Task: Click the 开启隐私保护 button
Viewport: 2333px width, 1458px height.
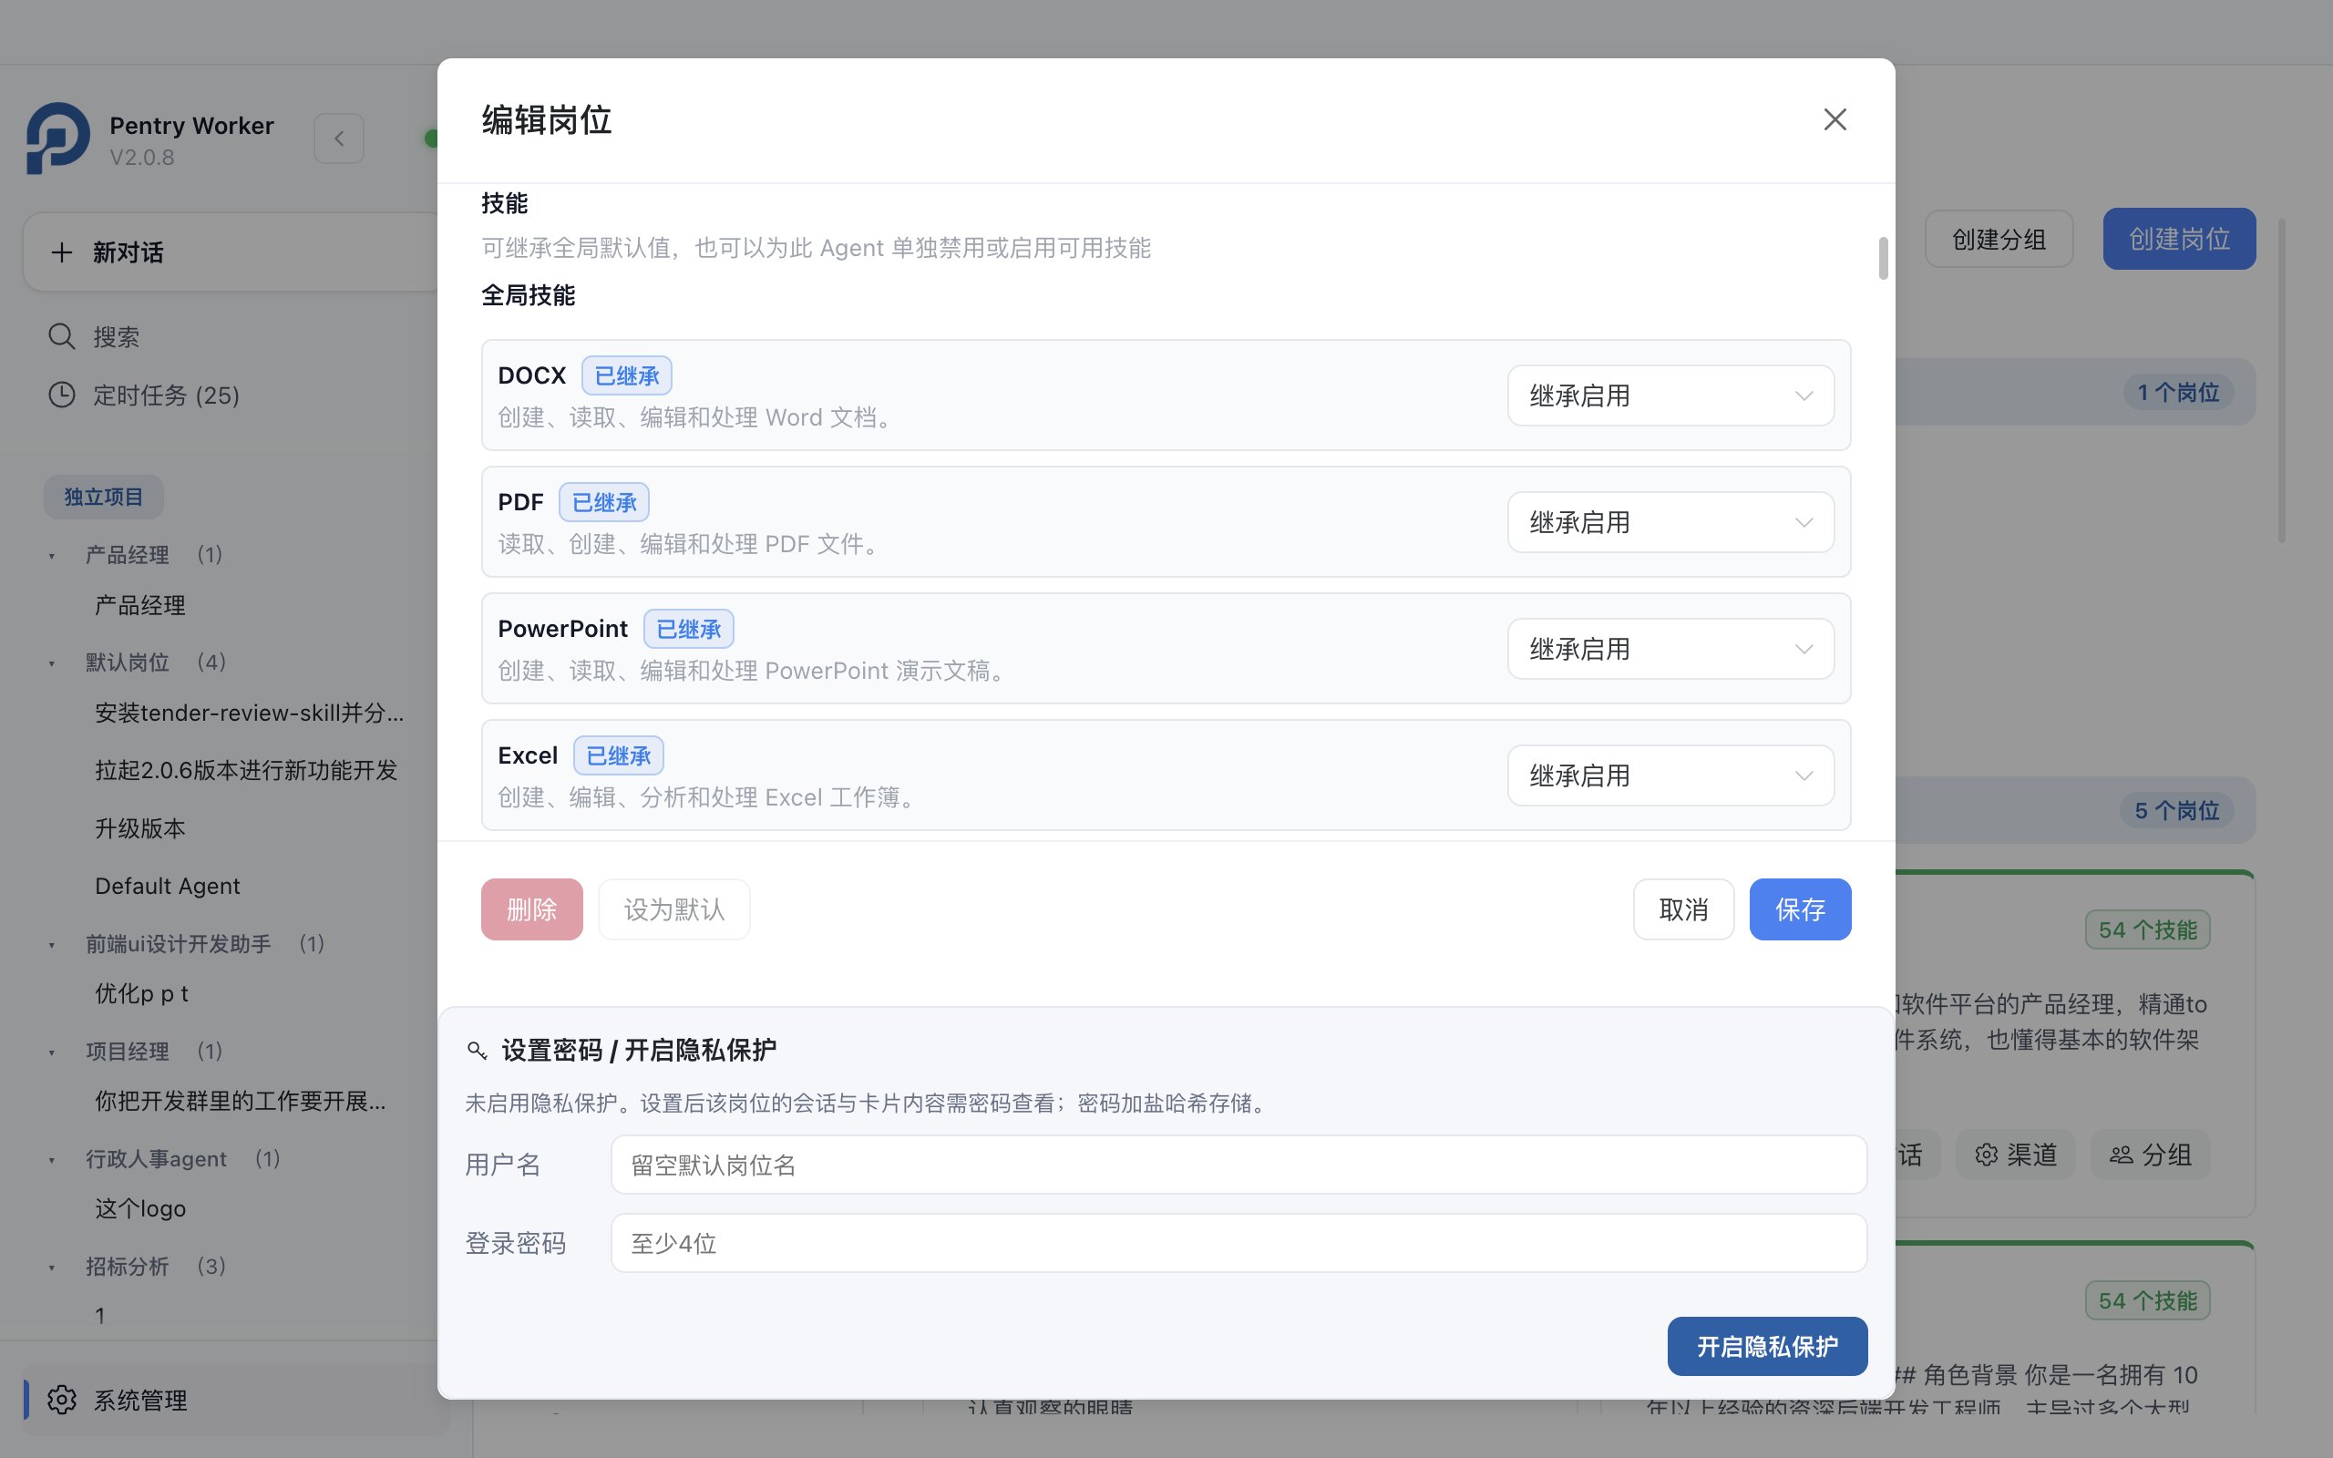Action: tap(1767, 1346)
